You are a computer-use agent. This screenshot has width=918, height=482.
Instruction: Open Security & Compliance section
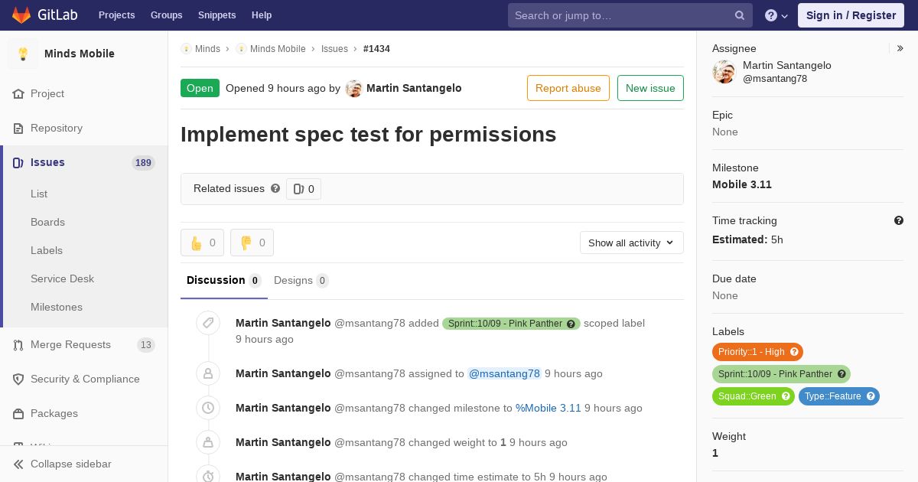(x=84, y=379)
